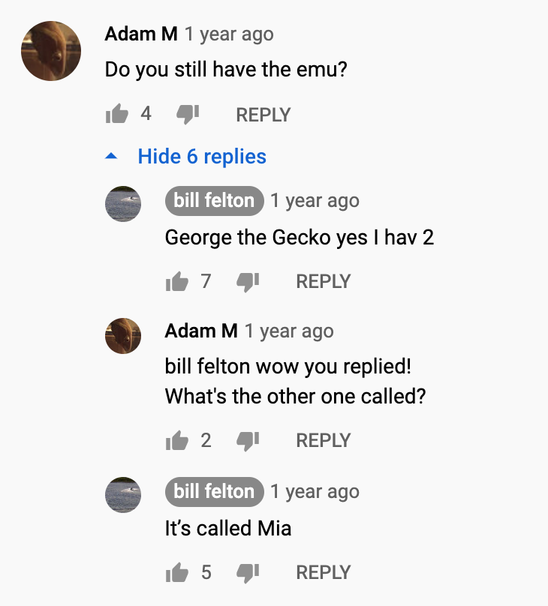Open Adam M's channel from top comment name
Image resolution: width=548 pixels, height=606 pixels.
click(x=141, y=34)
